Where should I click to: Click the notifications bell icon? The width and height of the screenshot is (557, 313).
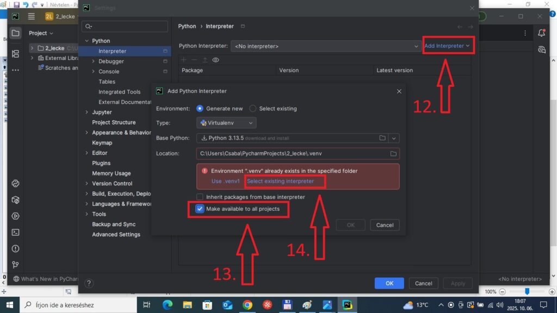click(541, 33)
